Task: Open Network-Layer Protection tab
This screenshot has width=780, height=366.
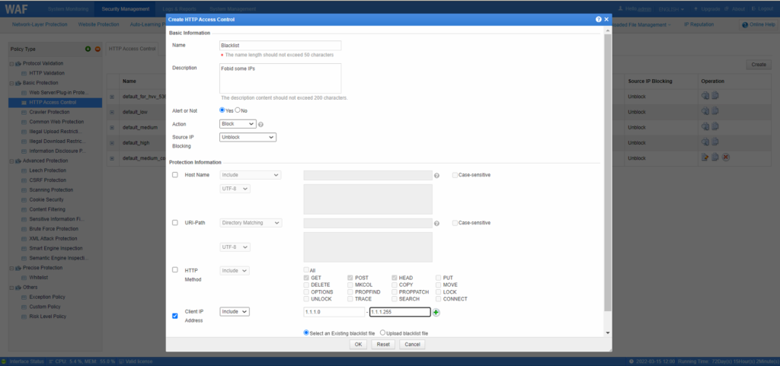Action: tap(40, 24)
